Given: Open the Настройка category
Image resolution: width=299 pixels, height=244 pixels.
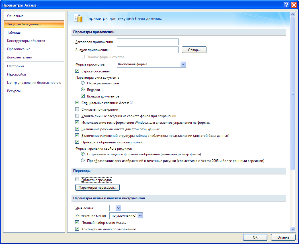Looking at the screenshot, I should 15,66.
